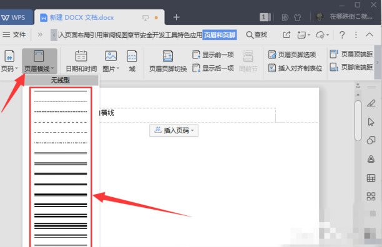
Task: Select 无线型 no line option
Action: tap(61, 80)
